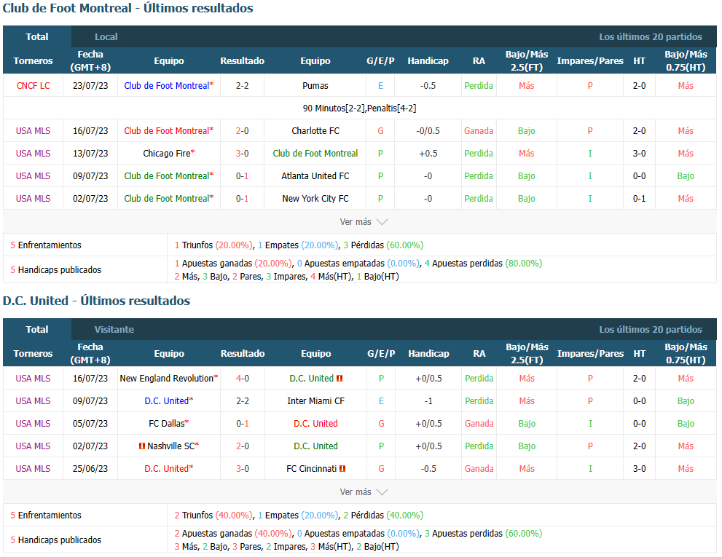The width and height of the screenshot is (722, 557).
Task: Click the 4-0 result for New England Revolution
Action: point(243,379)
